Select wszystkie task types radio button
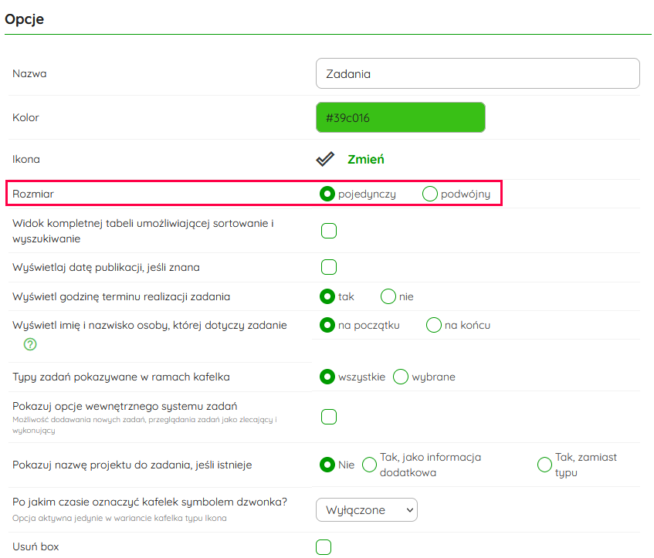 click(x=327, y=377)
